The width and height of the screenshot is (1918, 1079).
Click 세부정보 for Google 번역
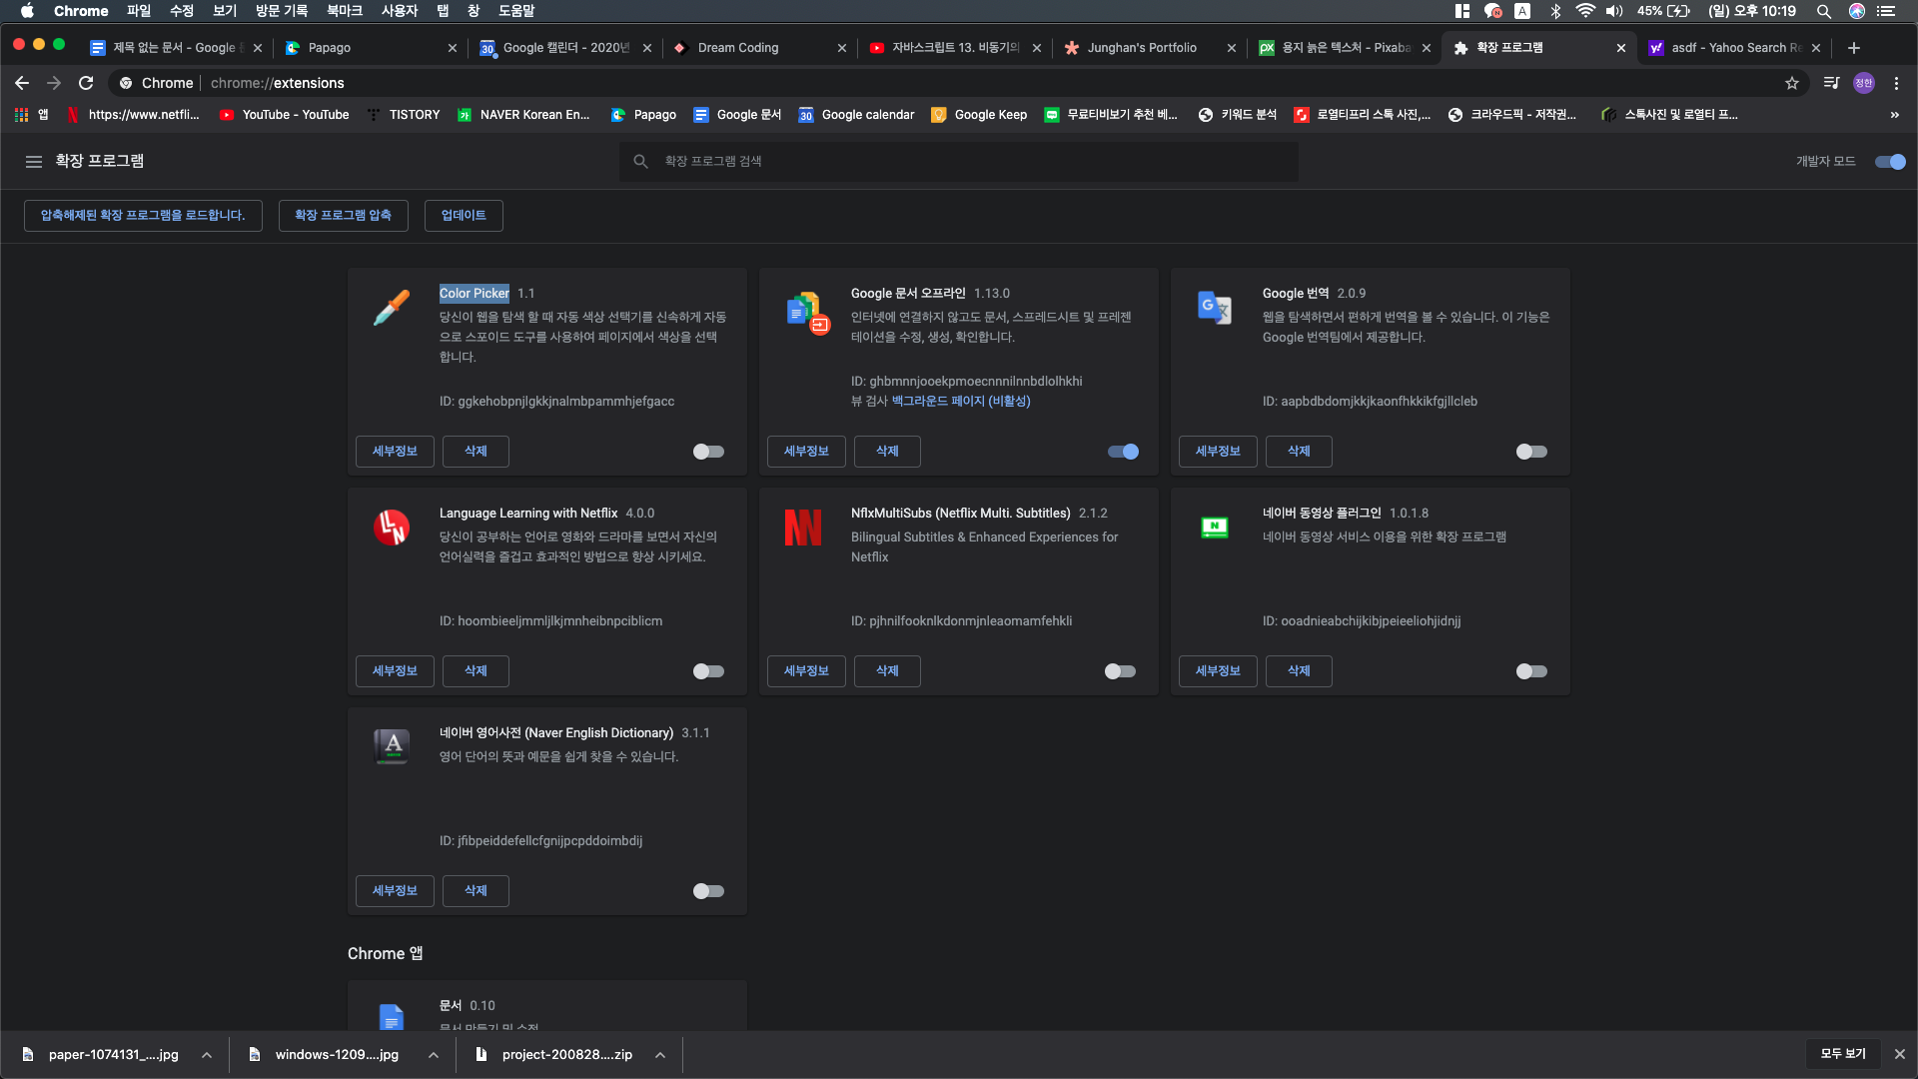[x=1218, y=452]
